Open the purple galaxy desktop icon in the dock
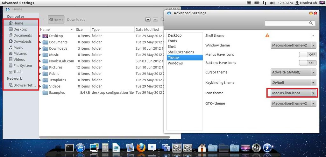The image size is (326, 157). tap(245, 148)
